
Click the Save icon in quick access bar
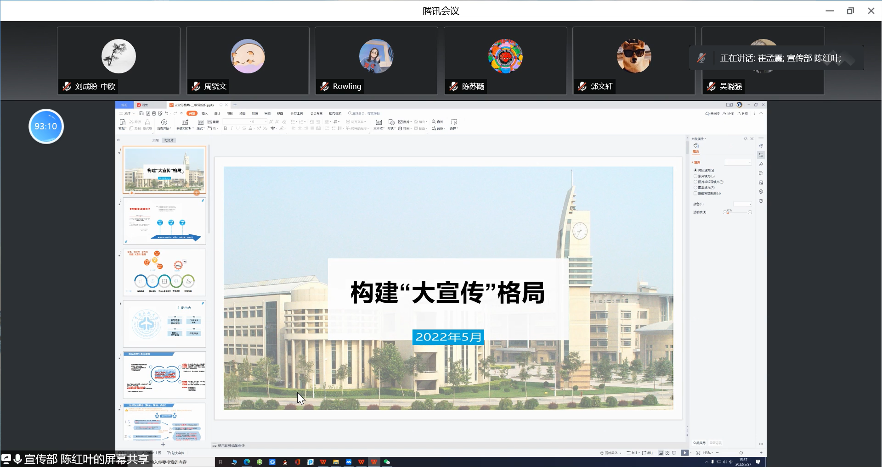pos(141,113)
